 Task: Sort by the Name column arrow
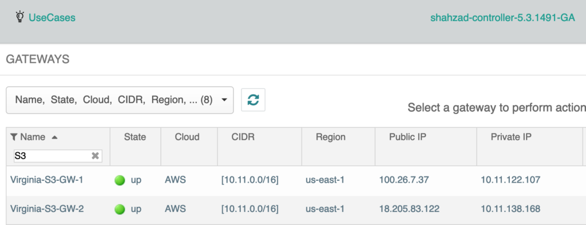click(x=54, y=137)
